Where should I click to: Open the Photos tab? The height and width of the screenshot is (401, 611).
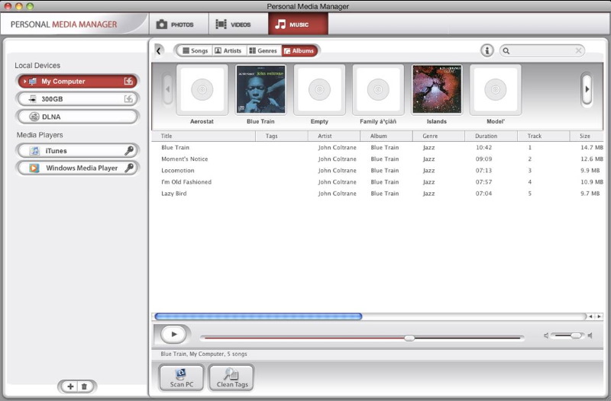click(176, 24)
